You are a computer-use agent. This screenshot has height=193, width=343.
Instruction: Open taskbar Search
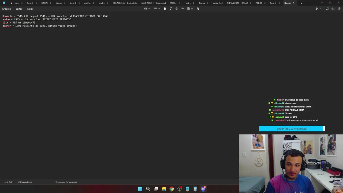(x=148, y=189)
